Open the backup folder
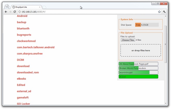Screen dimensions: 171x109 click(x=22, y=22)
